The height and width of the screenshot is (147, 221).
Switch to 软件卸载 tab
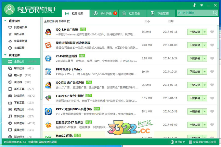(133, 14)
